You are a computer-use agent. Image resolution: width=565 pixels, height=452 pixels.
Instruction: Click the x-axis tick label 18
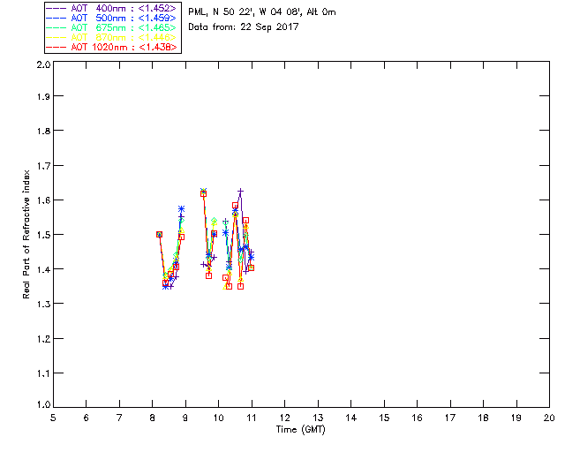(x=483, y=418)
